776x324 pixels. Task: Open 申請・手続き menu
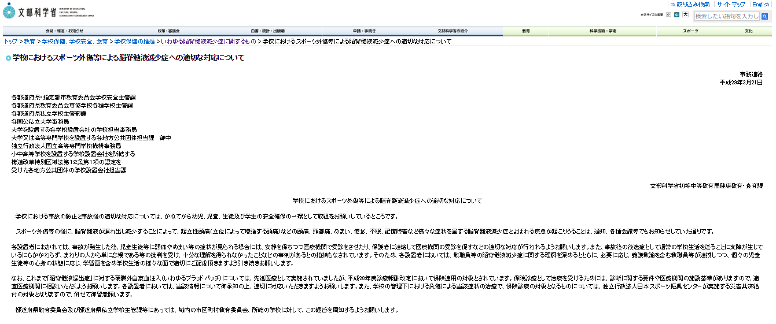(365, 31)
